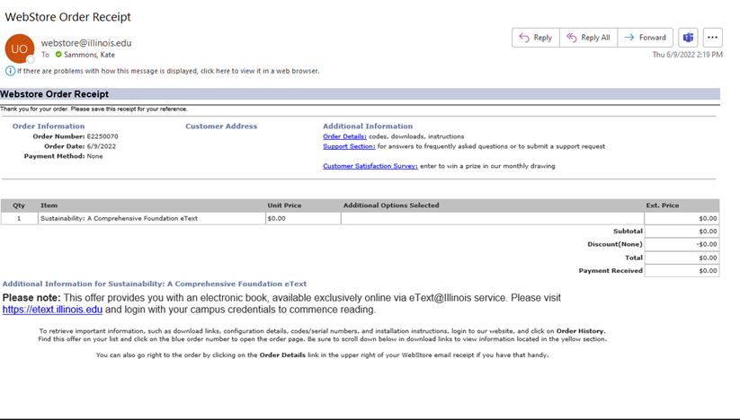Select sender address webstore@illinois.edu
740x420 pixels.
coord(86,43)
